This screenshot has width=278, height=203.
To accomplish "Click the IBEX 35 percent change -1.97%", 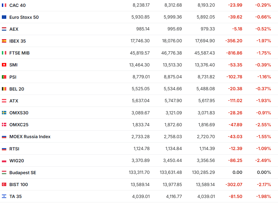I will point(264,41).
